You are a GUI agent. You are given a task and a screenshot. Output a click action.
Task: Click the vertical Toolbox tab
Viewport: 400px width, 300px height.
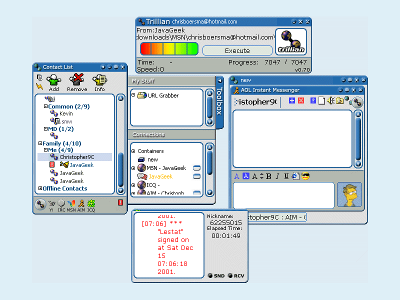[219, 101]
